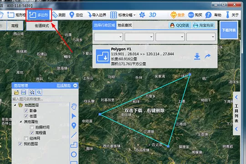Open the first region dropdown
This screenshot has height=164, width=246.
tap(108, 37)
